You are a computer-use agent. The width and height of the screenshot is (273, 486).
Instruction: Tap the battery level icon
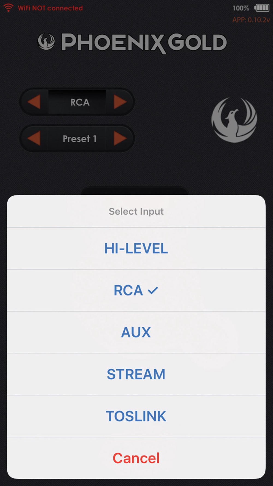click(x=262, y=8)
